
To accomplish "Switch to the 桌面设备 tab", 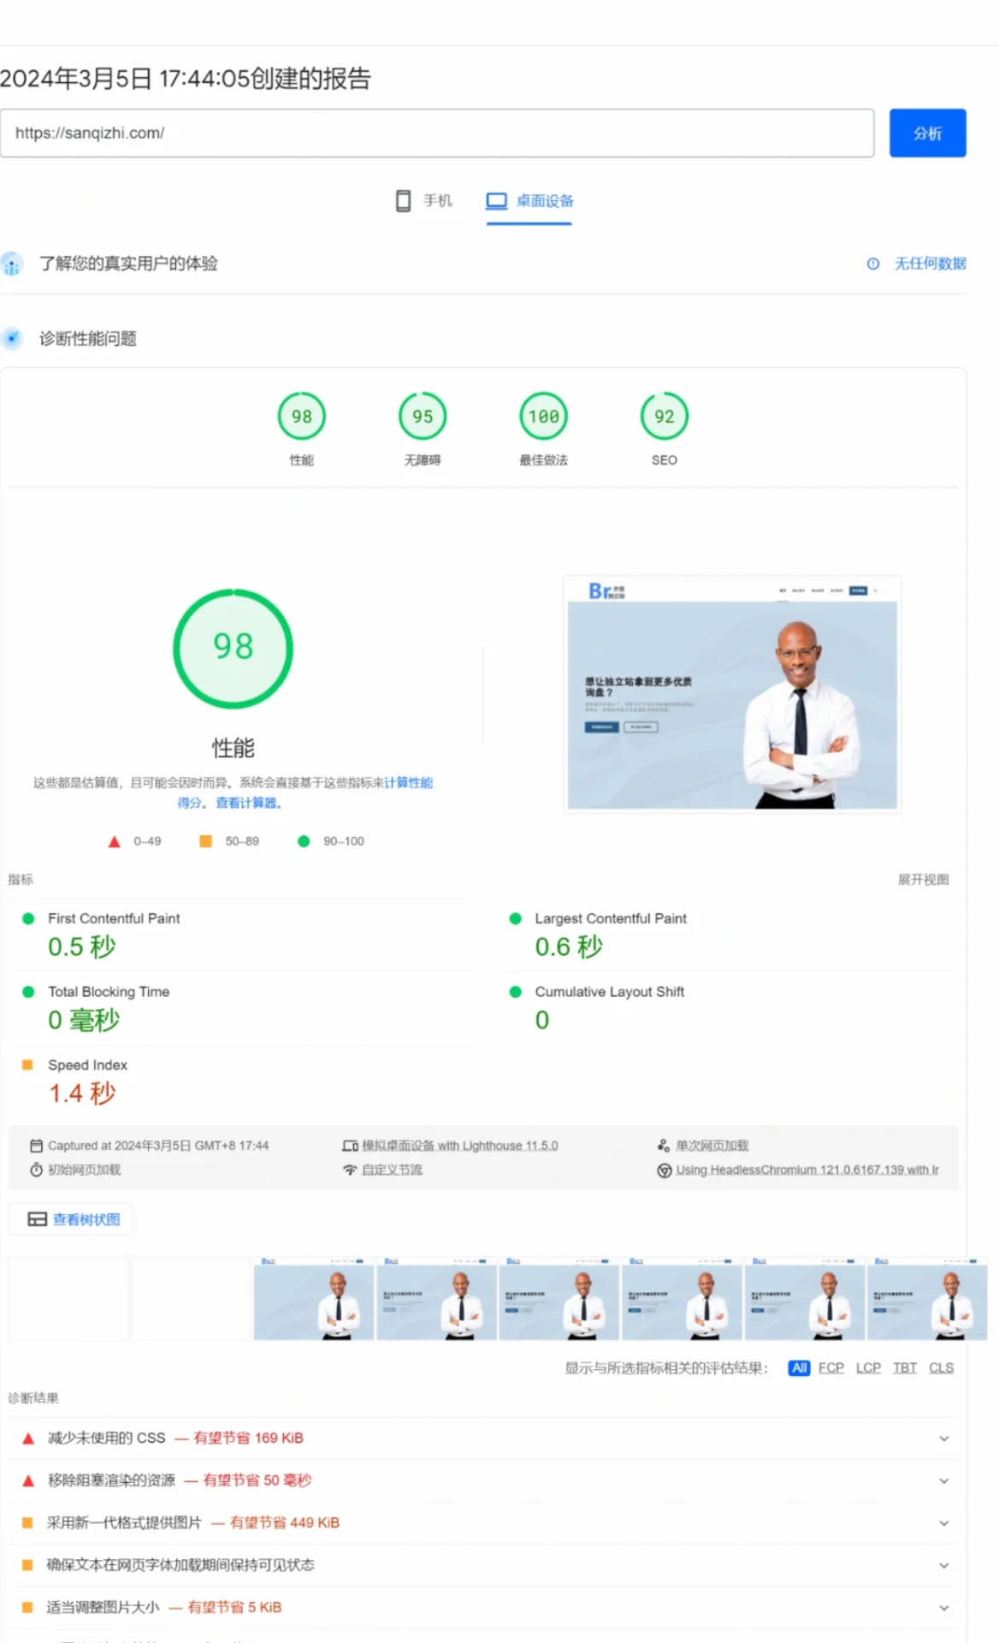I will click(529, 201).
